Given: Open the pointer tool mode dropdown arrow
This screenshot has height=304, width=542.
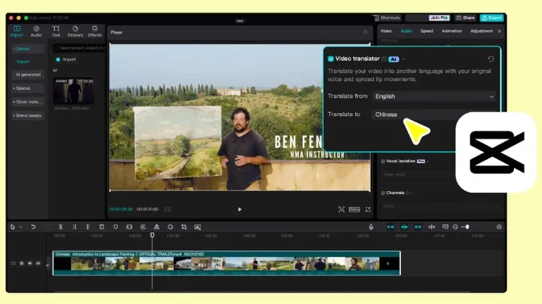Looking at the screenshot, I should 21,227.
